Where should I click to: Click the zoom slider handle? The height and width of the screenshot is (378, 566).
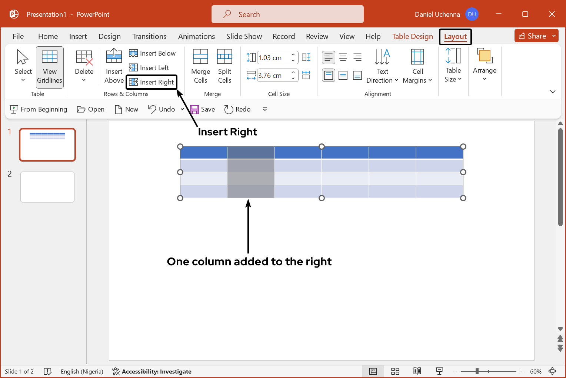tap(477, 371)
